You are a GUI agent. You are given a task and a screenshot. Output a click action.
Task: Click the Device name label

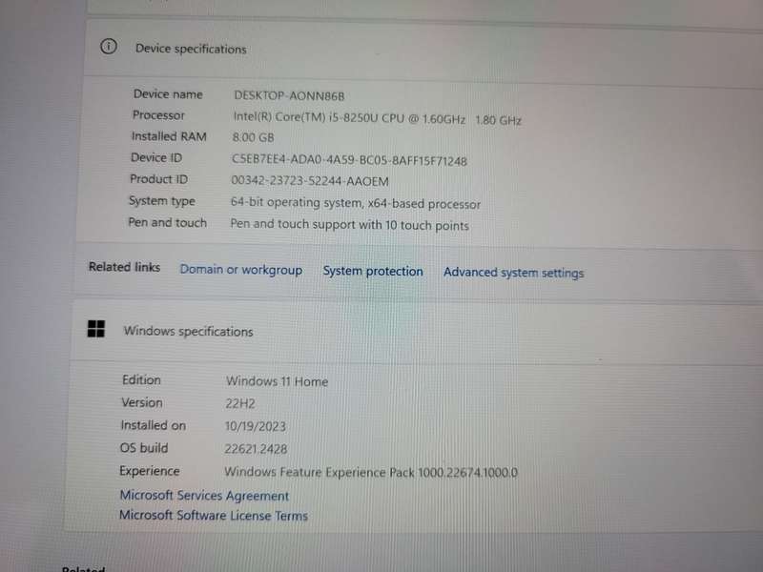coord(168,93)
